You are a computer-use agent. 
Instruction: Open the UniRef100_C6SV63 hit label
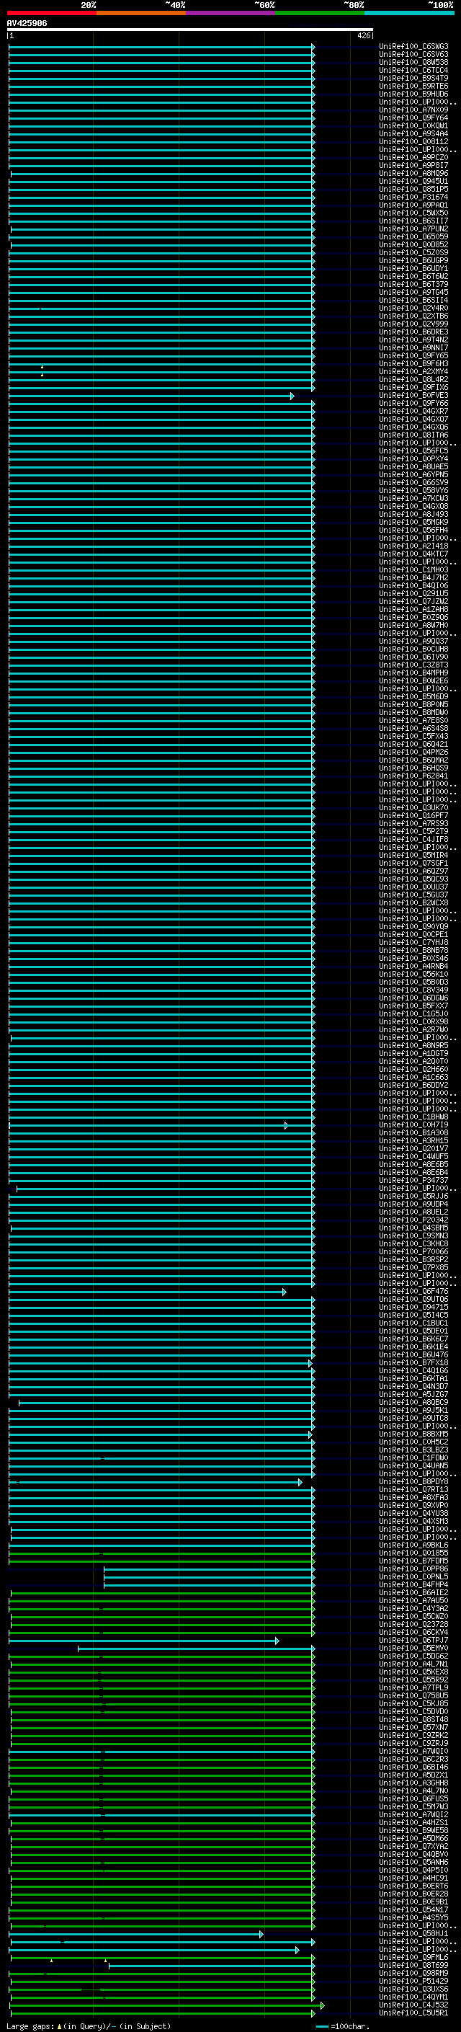click(x=413, y=55)
